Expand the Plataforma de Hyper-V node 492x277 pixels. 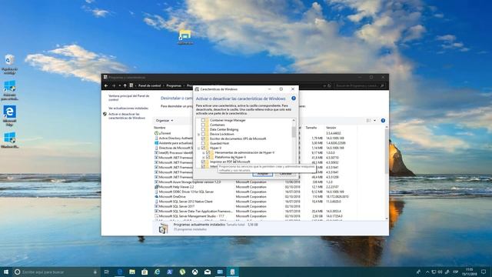tap(204, 157)
